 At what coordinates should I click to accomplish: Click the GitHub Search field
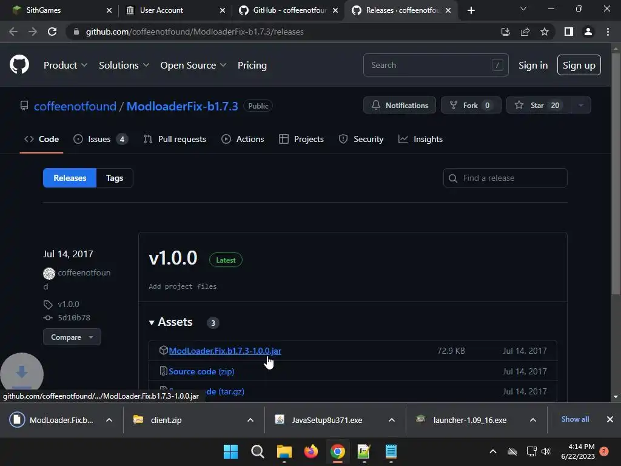coord(435,65)
